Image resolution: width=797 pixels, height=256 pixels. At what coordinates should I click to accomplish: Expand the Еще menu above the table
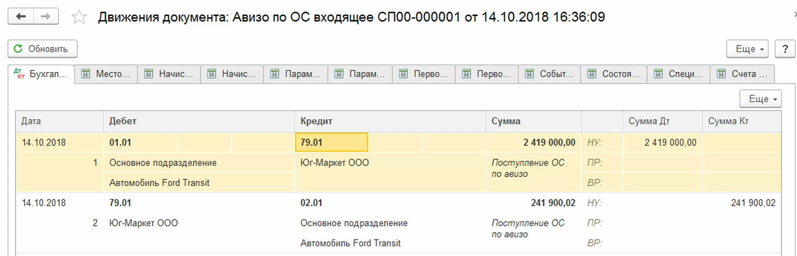point(760,99)
